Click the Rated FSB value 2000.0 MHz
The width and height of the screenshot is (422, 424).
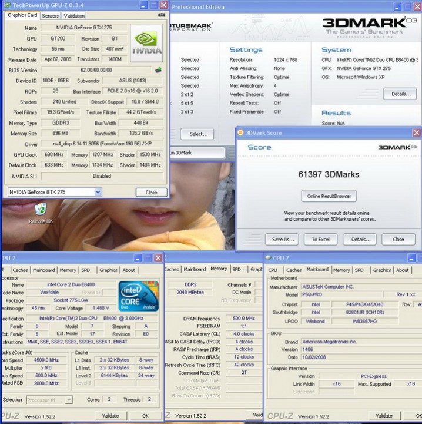coord(46,383)
